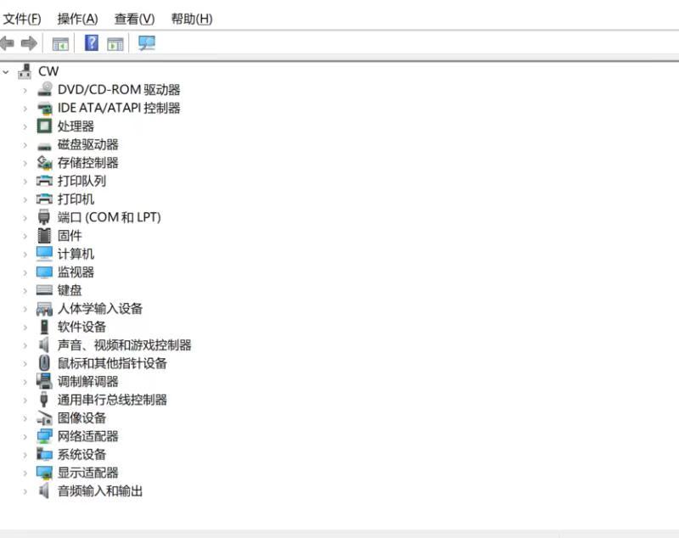
Task: Expand the 端口 (COM 和 LPT) category
Action: (x=25, y=217)
